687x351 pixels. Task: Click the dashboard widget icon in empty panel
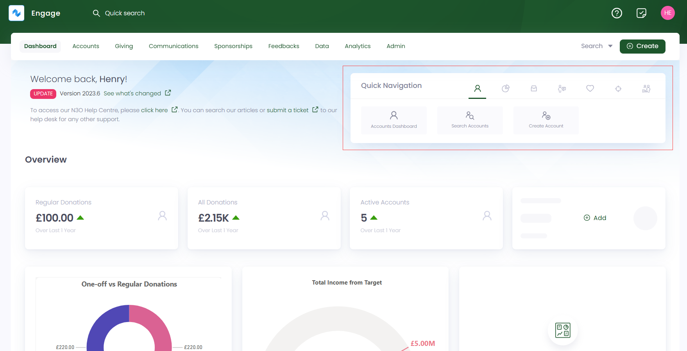coord(563,330)
